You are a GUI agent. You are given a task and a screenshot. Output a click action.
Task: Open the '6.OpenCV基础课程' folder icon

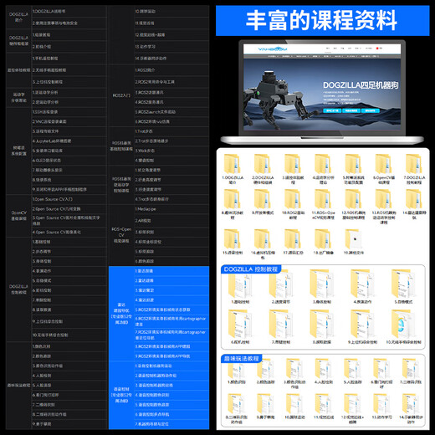coord(384,164)
